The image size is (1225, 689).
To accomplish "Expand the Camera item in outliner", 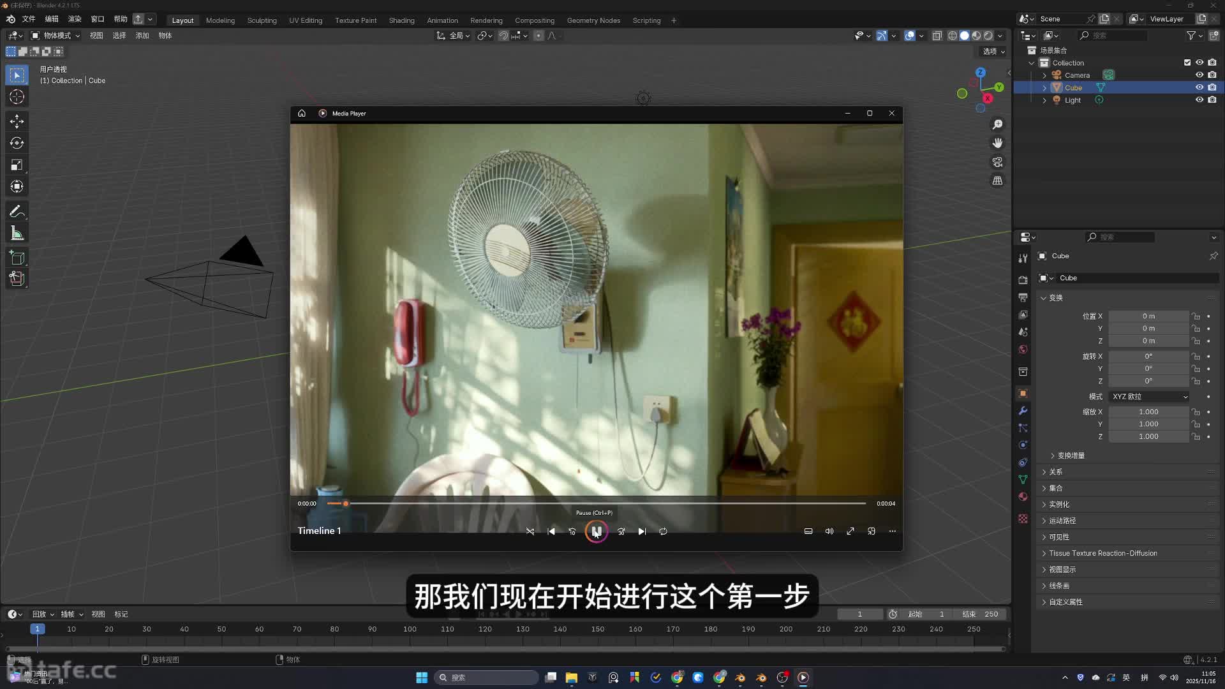I will pos(1044,75).
